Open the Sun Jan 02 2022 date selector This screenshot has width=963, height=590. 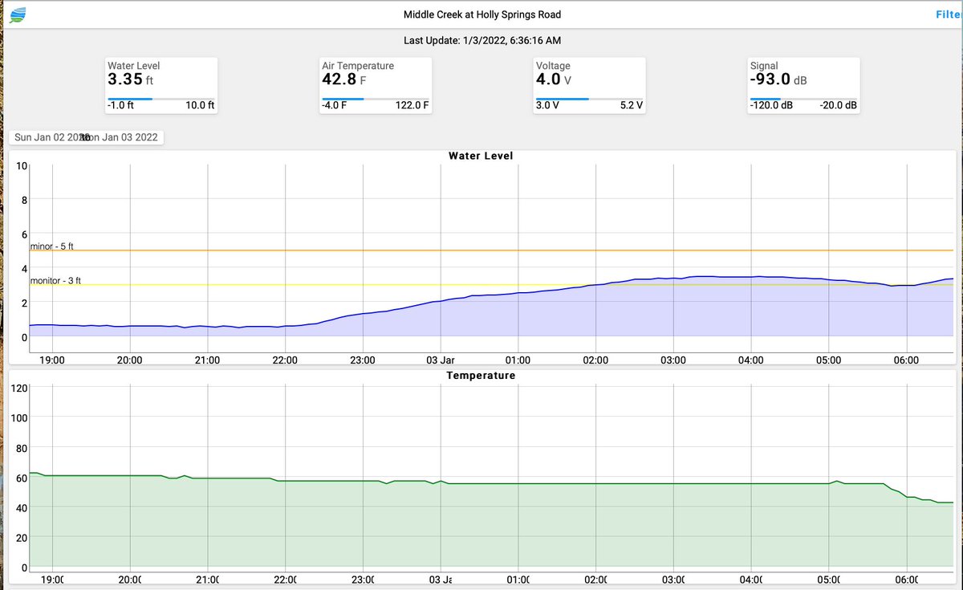[44, 136]
